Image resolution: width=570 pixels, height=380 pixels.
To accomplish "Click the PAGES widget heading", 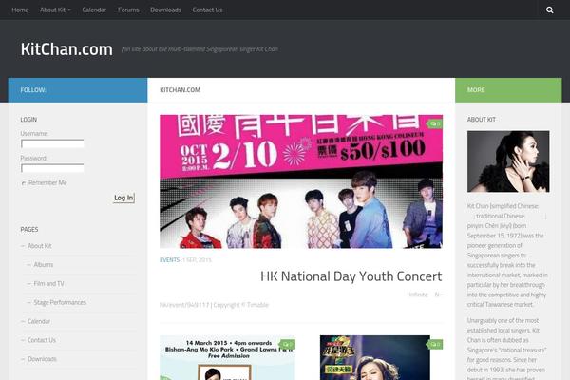I will click(29, 230).
